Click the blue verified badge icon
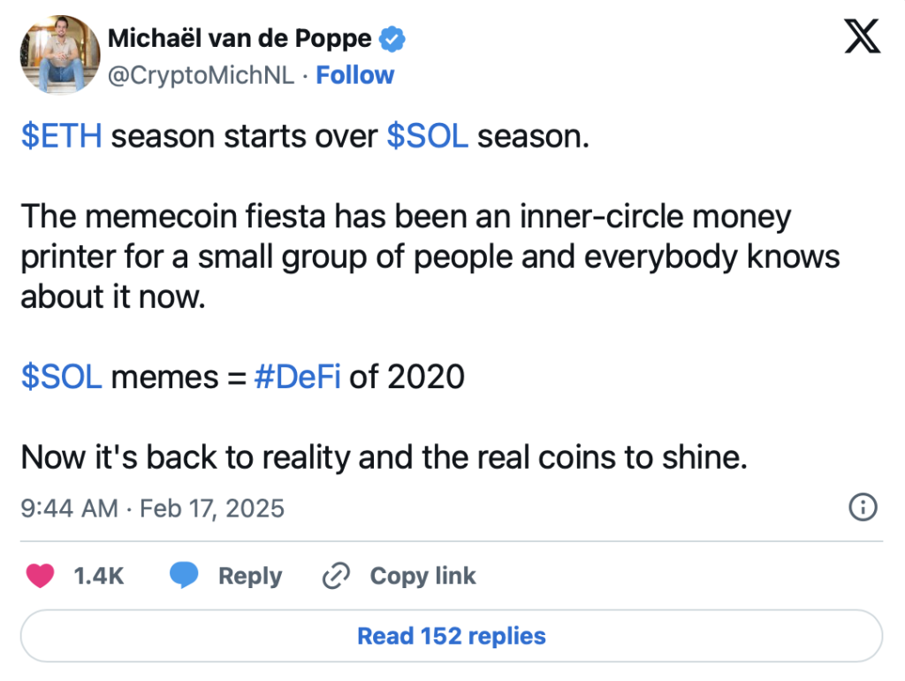The height and width of the screenshot is (681, 905). pyautogui.click(x=392, y=38)
